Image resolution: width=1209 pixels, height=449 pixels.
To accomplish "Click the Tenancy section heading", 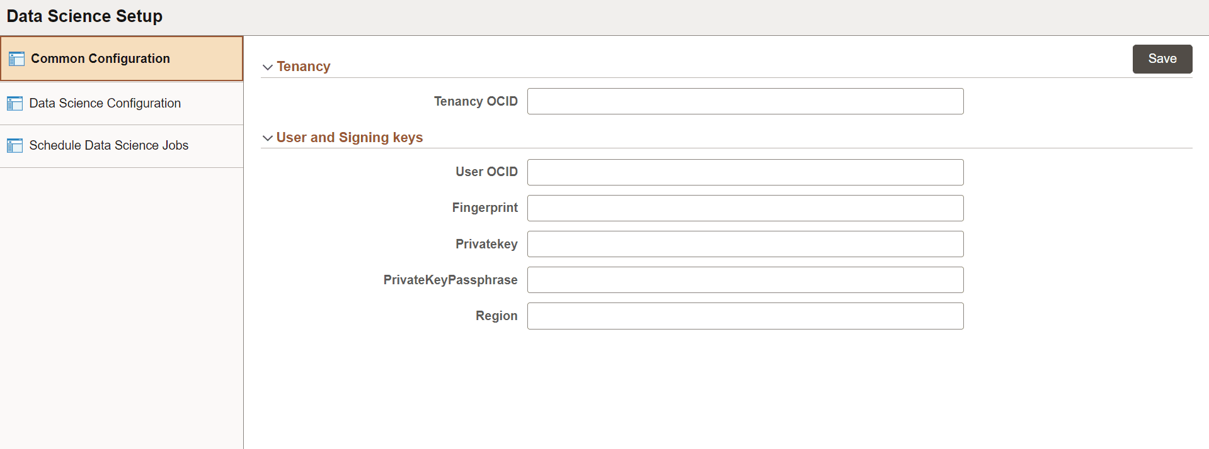I will 304,66.
